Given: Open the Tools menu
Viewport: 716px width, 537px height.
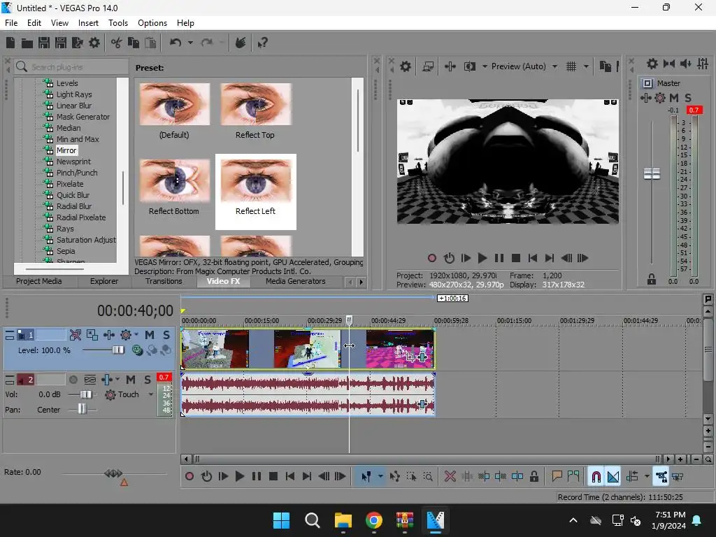Looking at the screenshot, I should coord(117,23).
